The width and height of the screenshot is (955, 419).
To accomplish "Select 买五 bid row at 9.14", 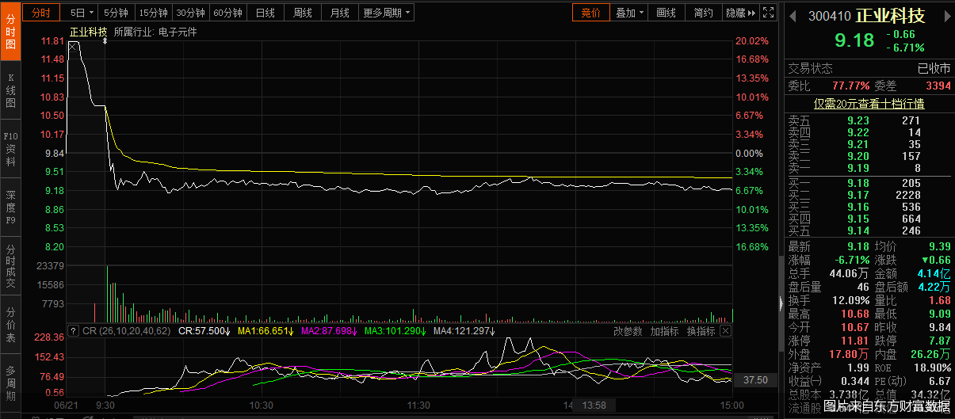I will click(x=869, y=230).
